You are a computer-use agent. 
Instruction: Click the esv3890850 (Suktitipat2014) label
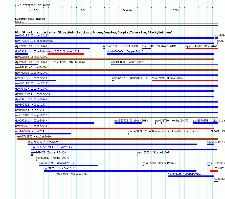[x=51, y=147]
